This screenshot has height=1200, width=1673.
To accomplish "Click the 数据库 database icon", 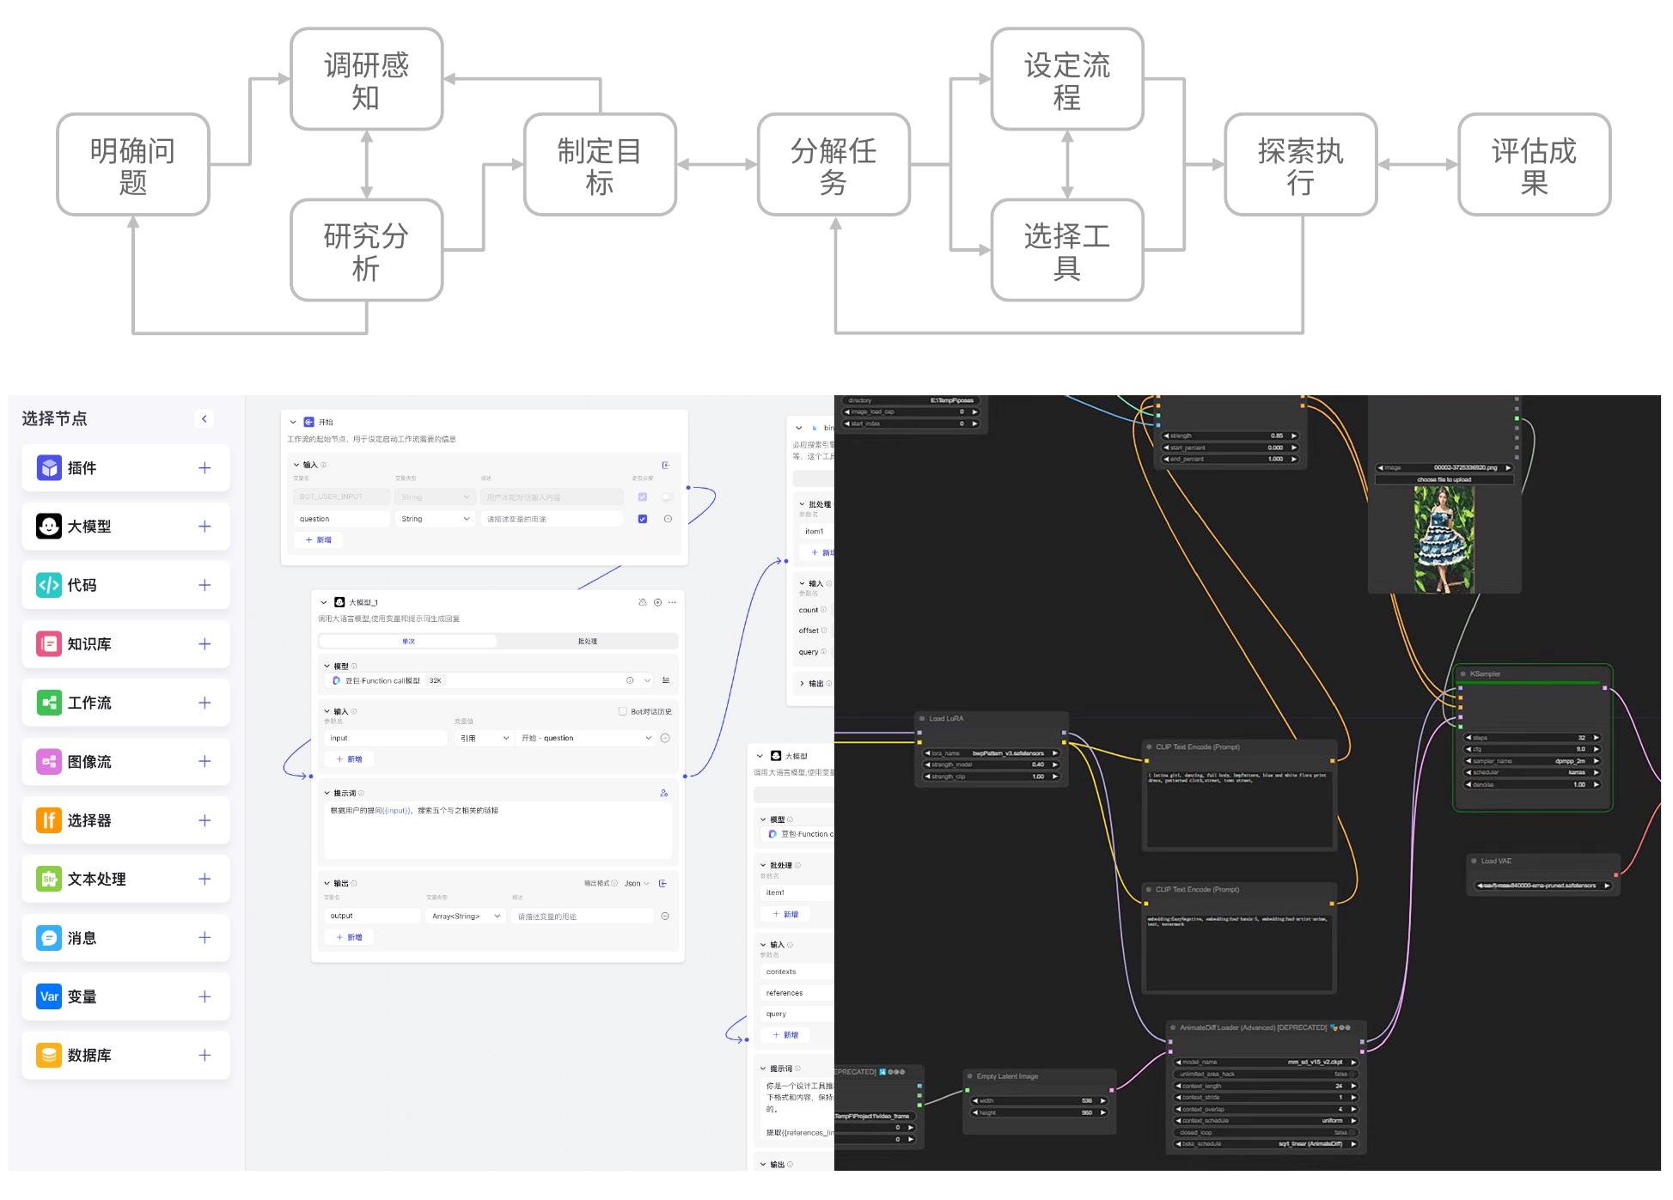I will [x=49, y=1056].
